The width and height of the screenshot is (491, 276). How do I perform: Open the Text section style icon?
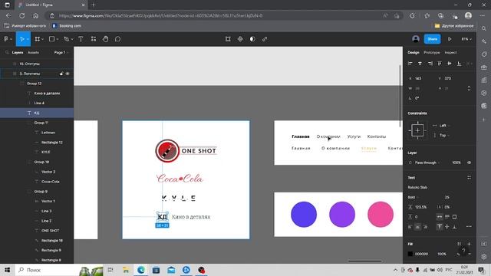(469, 177)
